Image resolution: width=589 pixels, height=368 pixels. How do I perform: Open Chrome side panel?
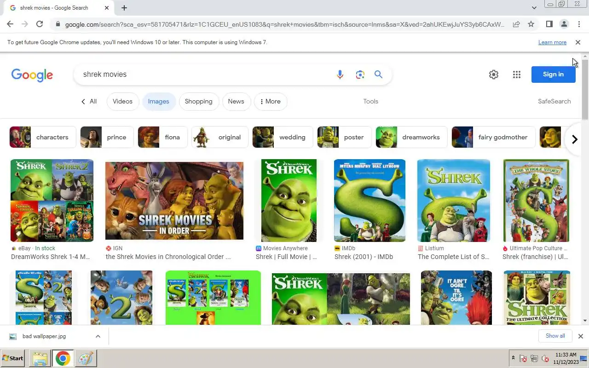point(549,24)
